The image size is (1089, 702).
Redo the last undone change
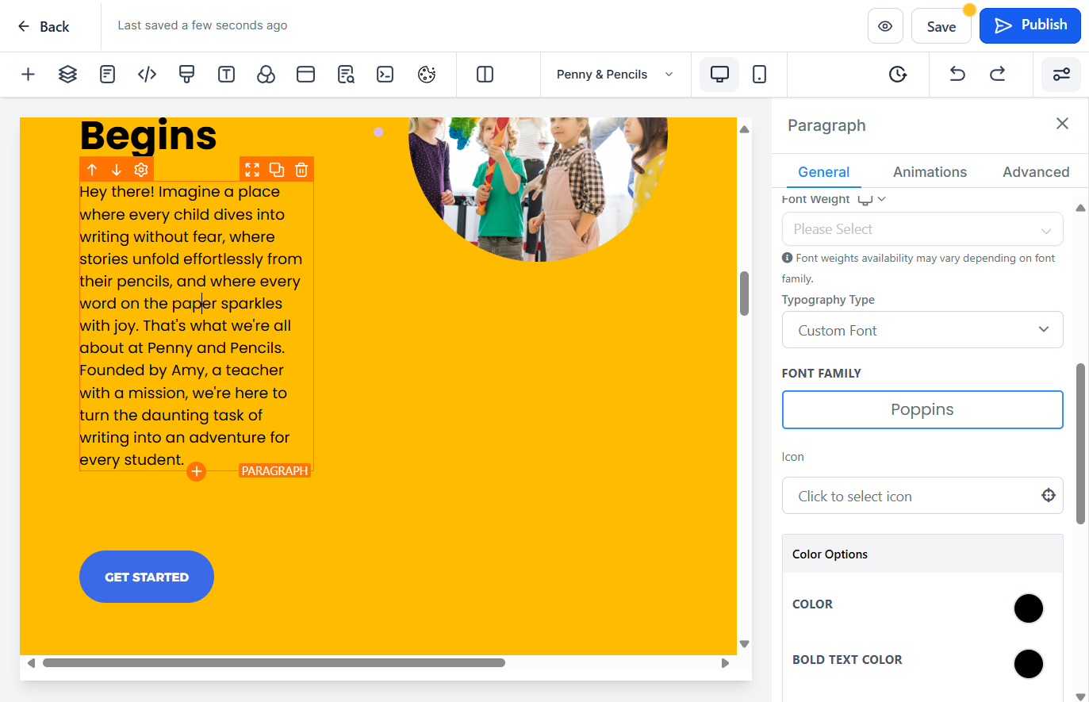click(997, 75)
